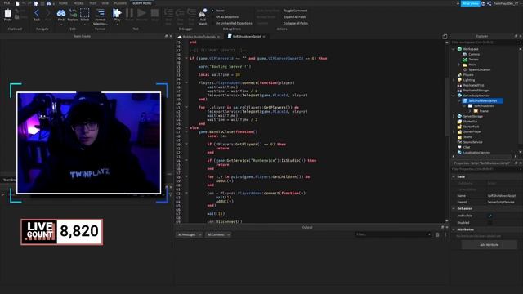Click the StarterGui icon in Explorer
This screenshot has height=294, width=523.
[459, 122]
